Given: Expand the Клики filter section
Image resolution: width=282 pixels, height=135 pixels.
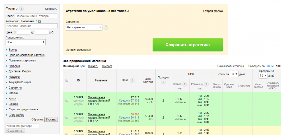Looking at the screenshot, I should point(12,99).
